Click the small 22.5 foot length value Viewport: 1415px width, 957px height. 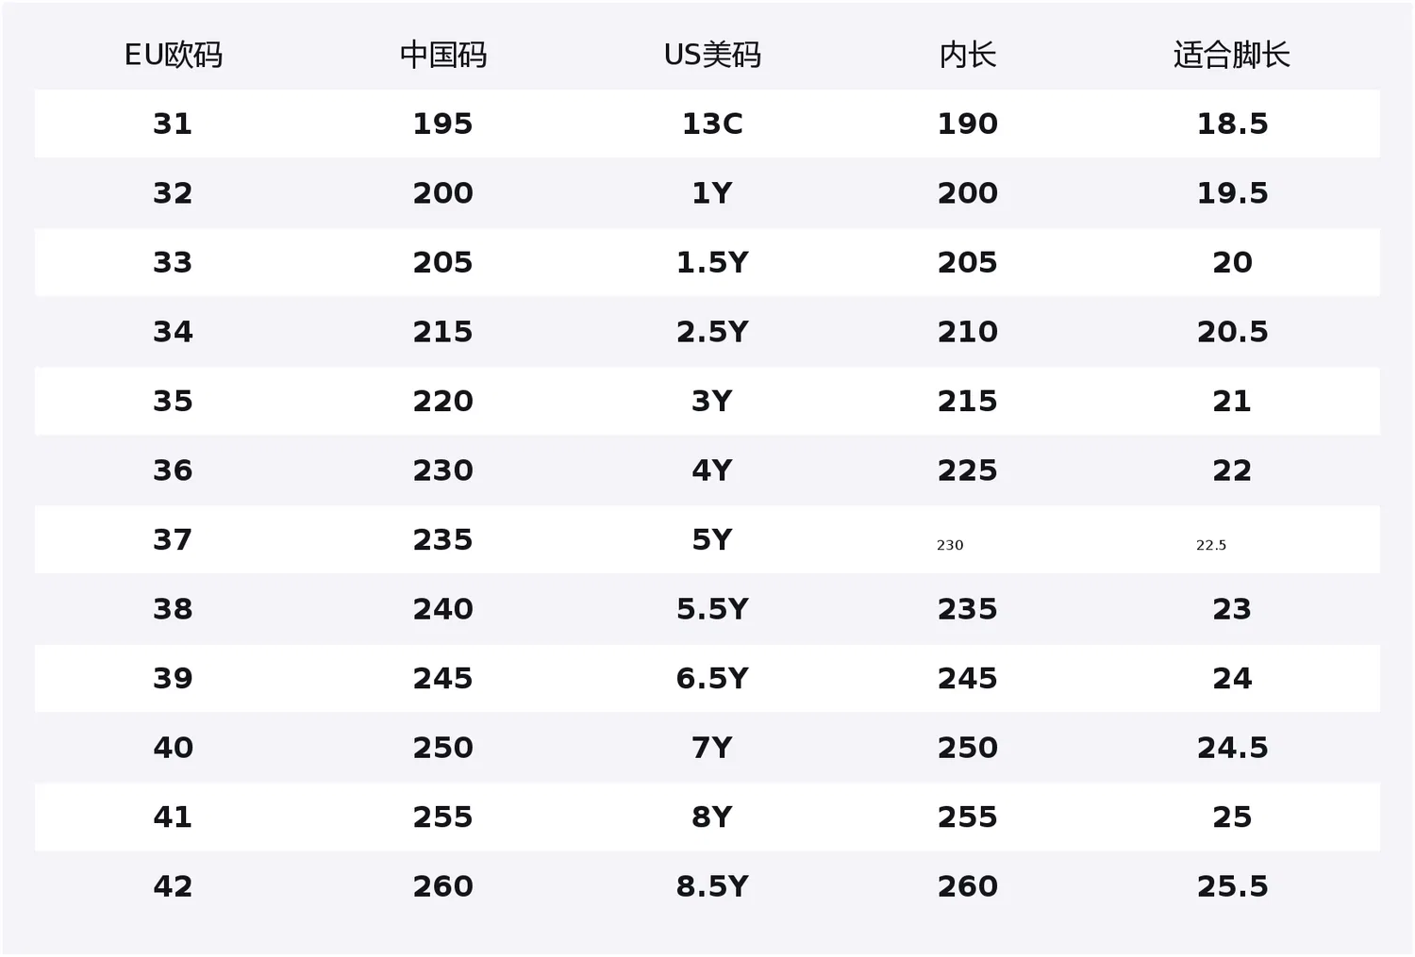pyautogui.click(x=1211, y=545)
